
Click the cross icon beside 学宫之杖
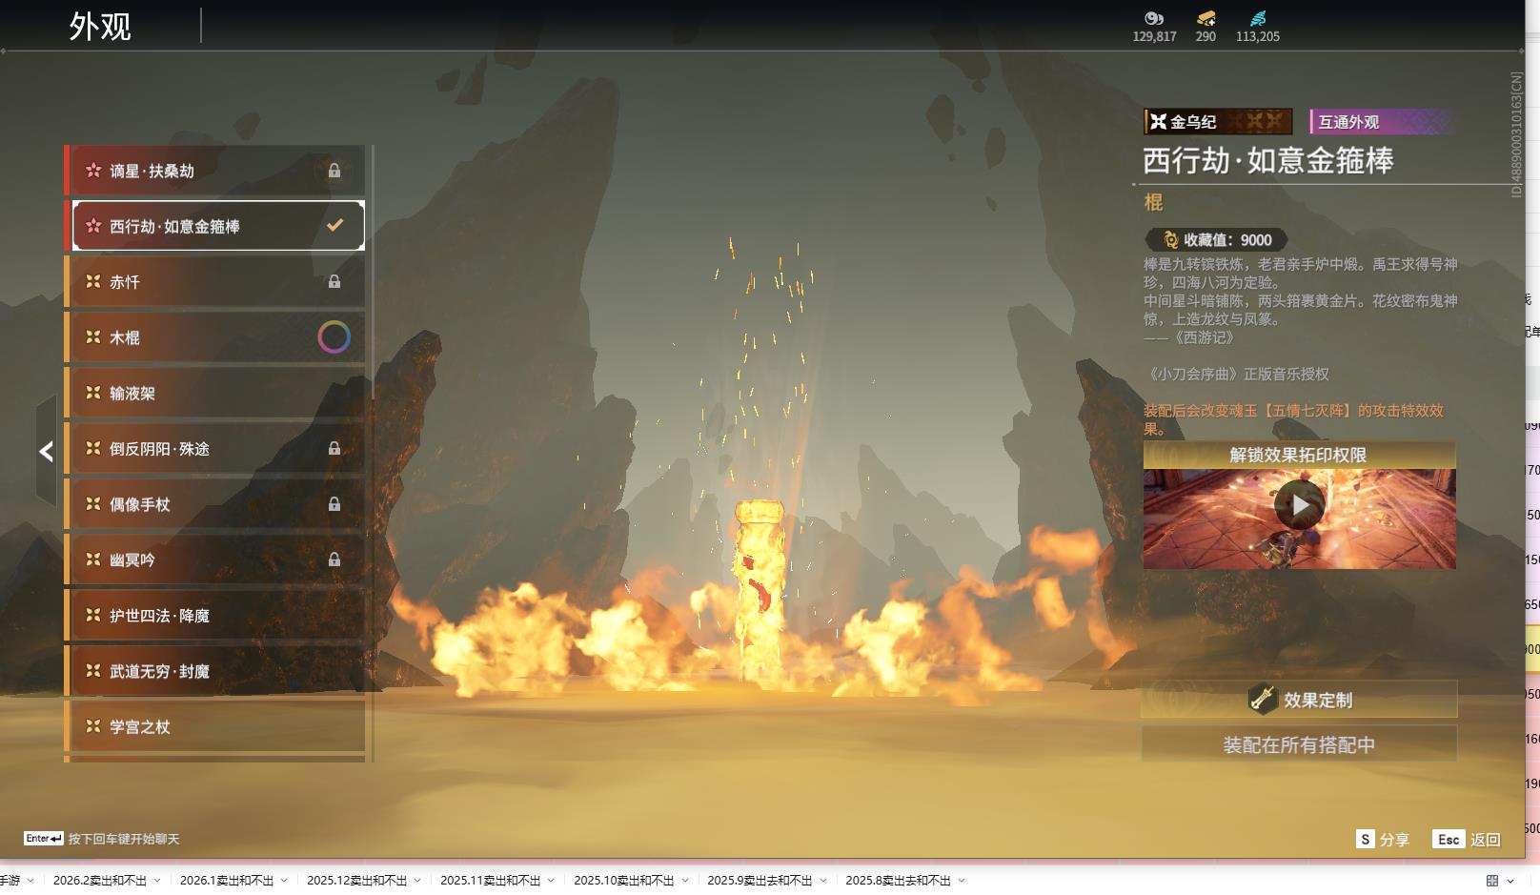pyautogui.click(x=93, y=726)
